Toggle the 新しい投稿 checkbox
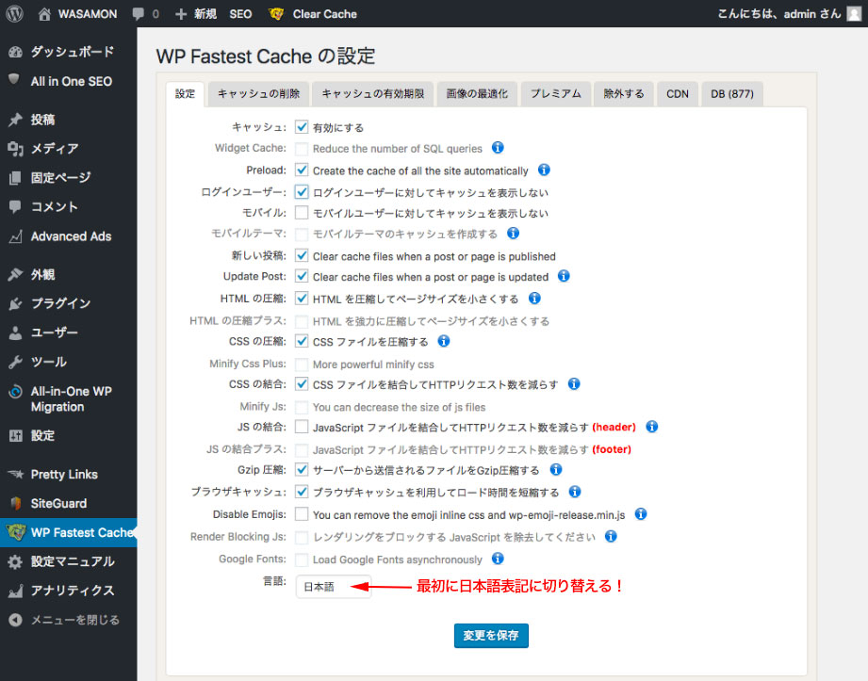The width and height of the screenshot is (868, 681). [302, 255]
